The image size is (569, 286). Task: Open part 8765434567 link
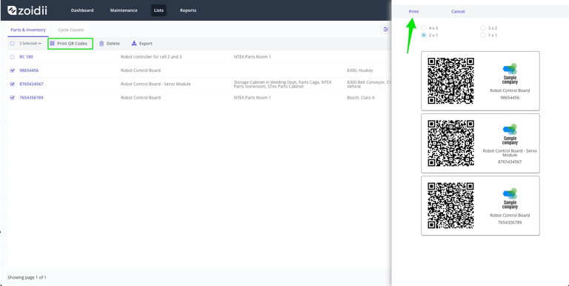click(31, 84)
